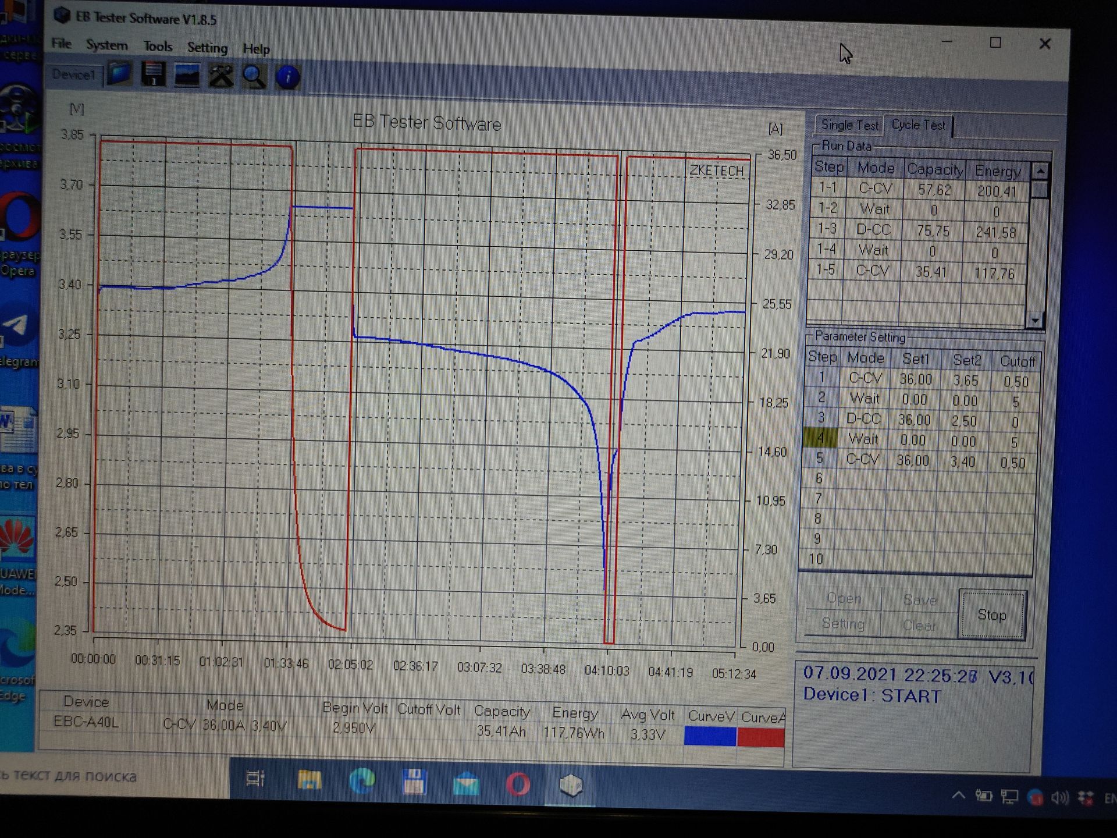The height and width of the screenshot is (838, 1117).
Task: Click the save picture toolbar icon
Action: pos(187,76)
